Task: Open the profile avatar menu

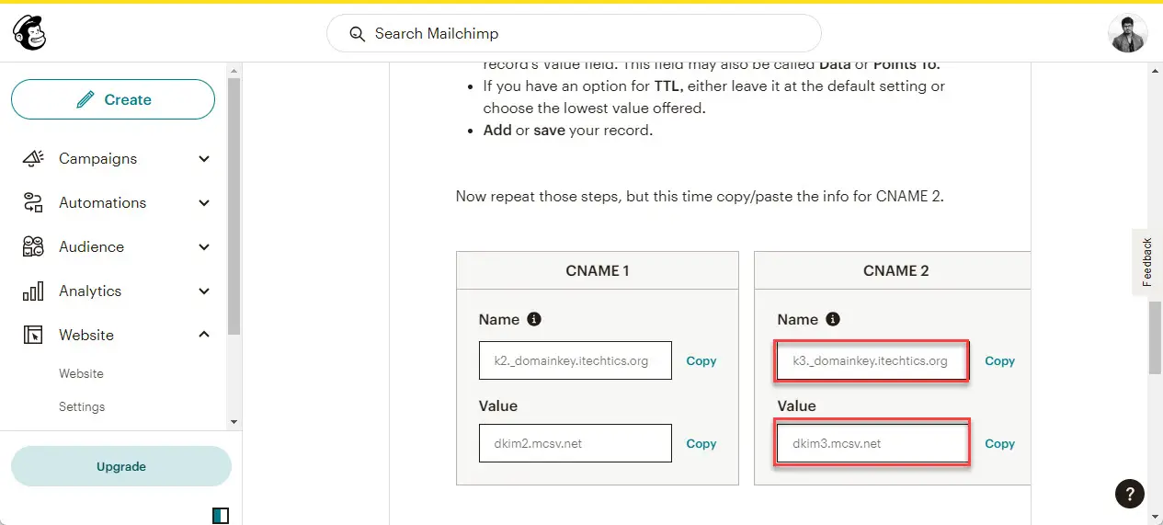Action: (1128, 33)
